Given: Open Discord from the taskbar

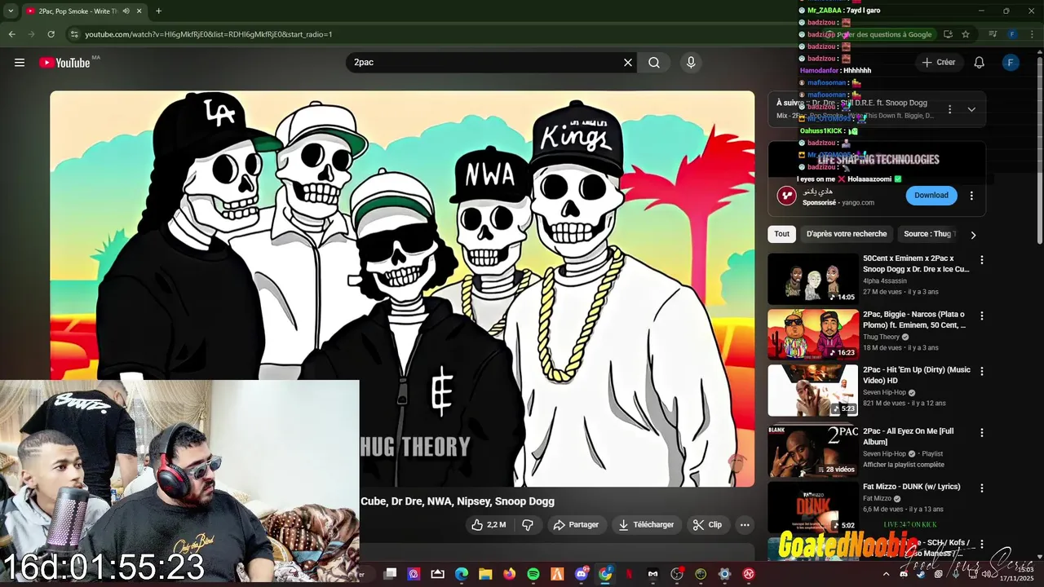Looking at the screenshot, I should 582,574.
